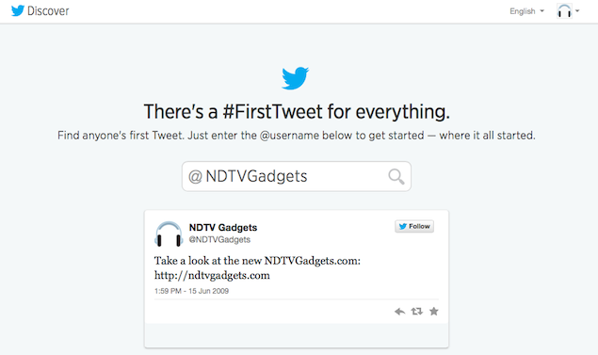The image size is (598, 355).
Task: Open the NDTV Gadgets display name
Action: (x=223, y=228)
